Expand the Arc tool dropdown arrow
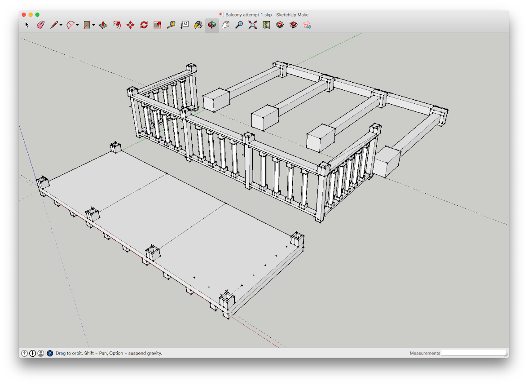 pyautogui.click(x=77, y=26)
